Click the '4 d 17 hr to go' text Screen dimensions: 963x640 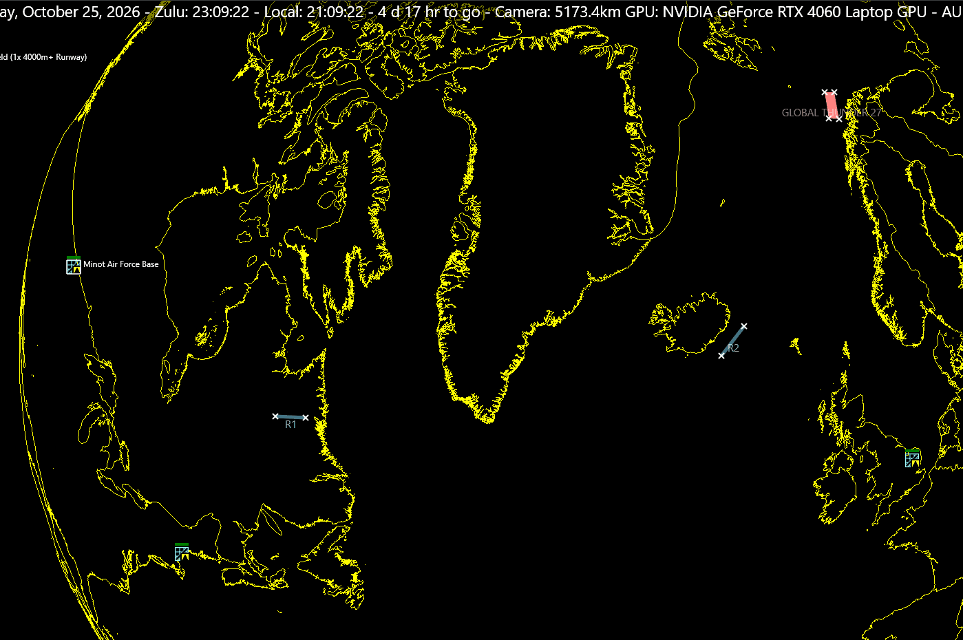[429, 12]
